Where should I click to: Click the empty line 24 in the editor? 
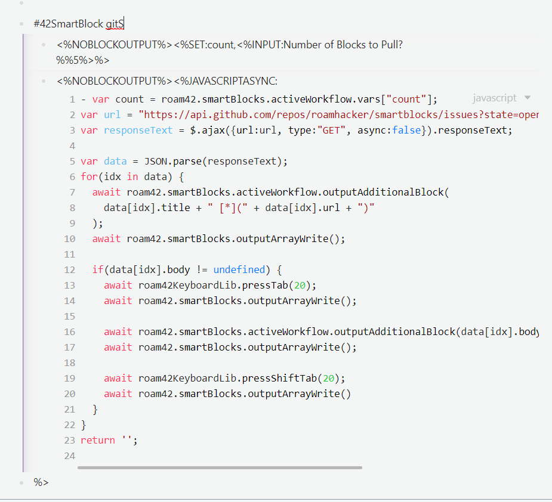[x=179, y=455]
